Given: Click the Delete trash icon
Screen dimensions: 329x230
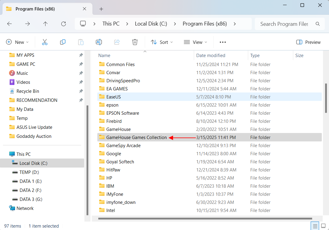Looking at the screenshot, I should [135, 42].
